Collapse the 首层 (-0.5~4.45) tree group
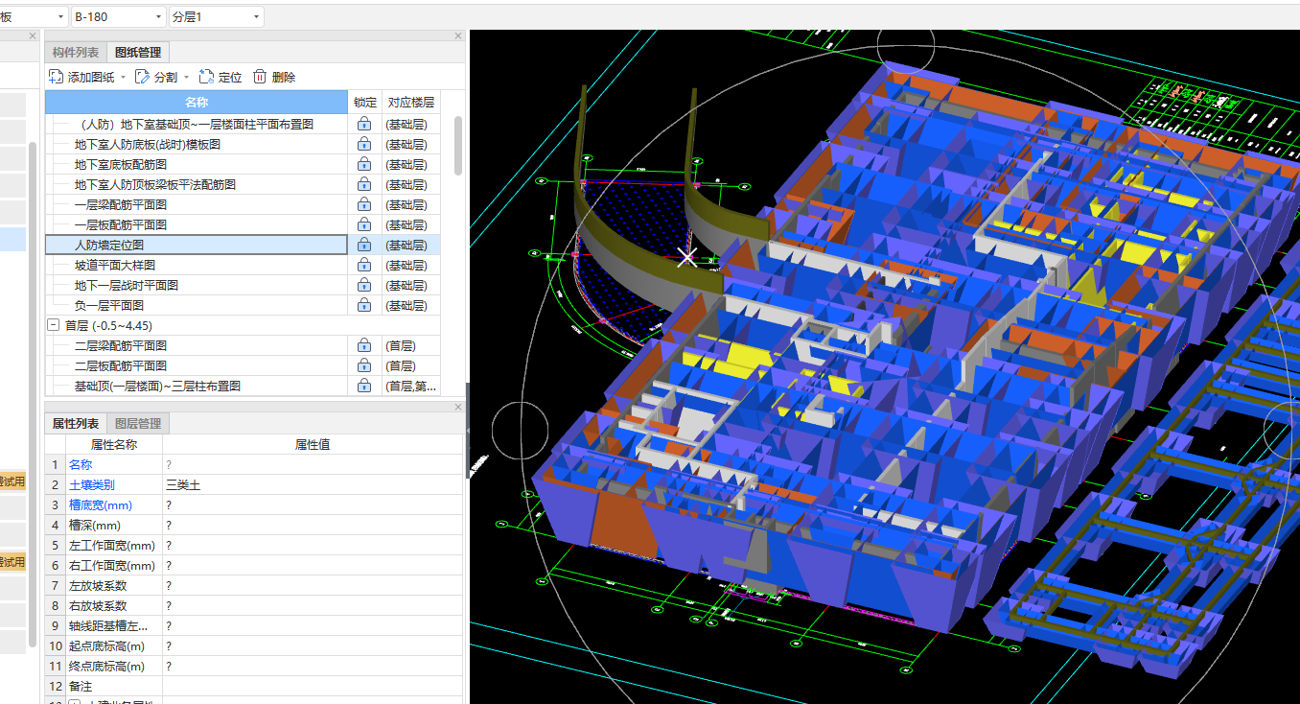1300x704 pixels. pyautogui.click(x=54, y=326)
